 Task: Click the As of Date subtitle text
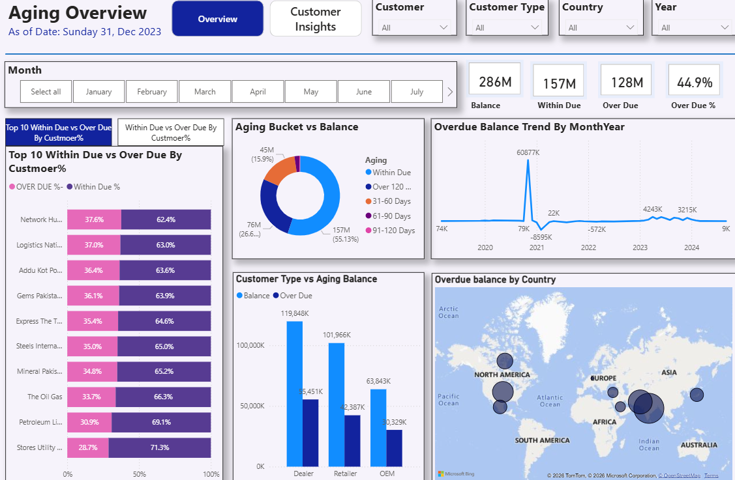click(85, 32)
